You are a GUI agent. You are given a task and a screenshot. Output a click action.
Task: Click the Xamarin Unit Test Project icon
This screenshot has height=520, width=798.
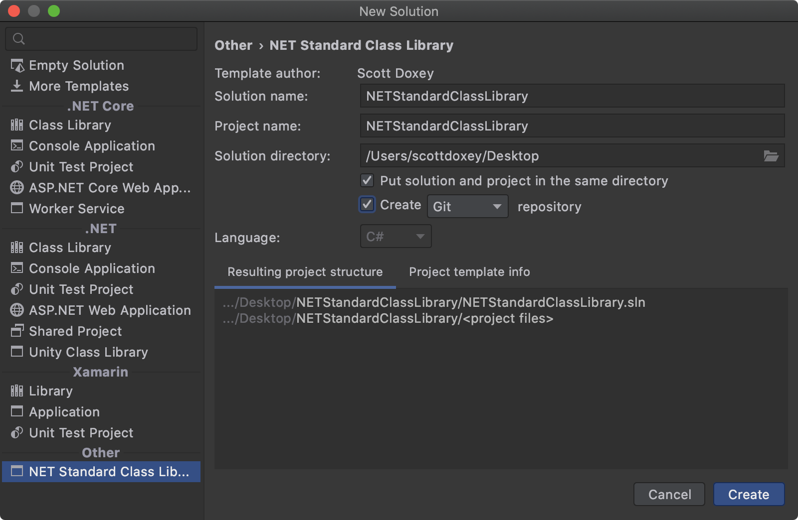(x=17, y=432)
